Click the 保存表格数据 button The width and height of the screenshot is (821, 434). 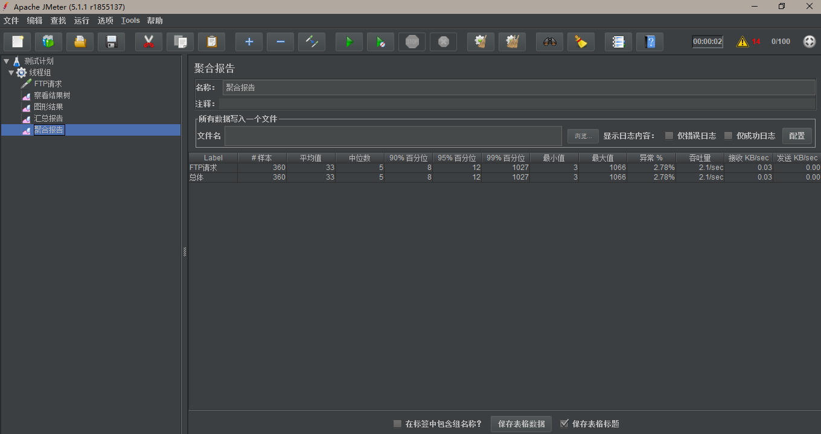[521, 424]
